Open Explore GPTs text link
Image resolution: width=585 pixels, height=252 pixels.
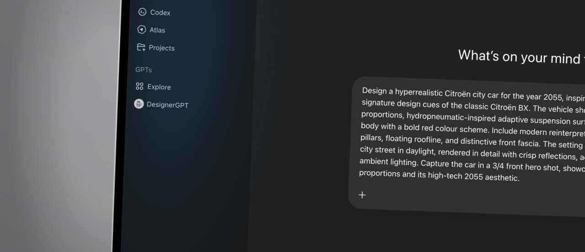pyautogui.click(x=159, y=87)
